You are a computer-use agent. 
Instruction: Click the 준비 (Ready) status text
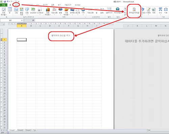[x=3, y=133]
